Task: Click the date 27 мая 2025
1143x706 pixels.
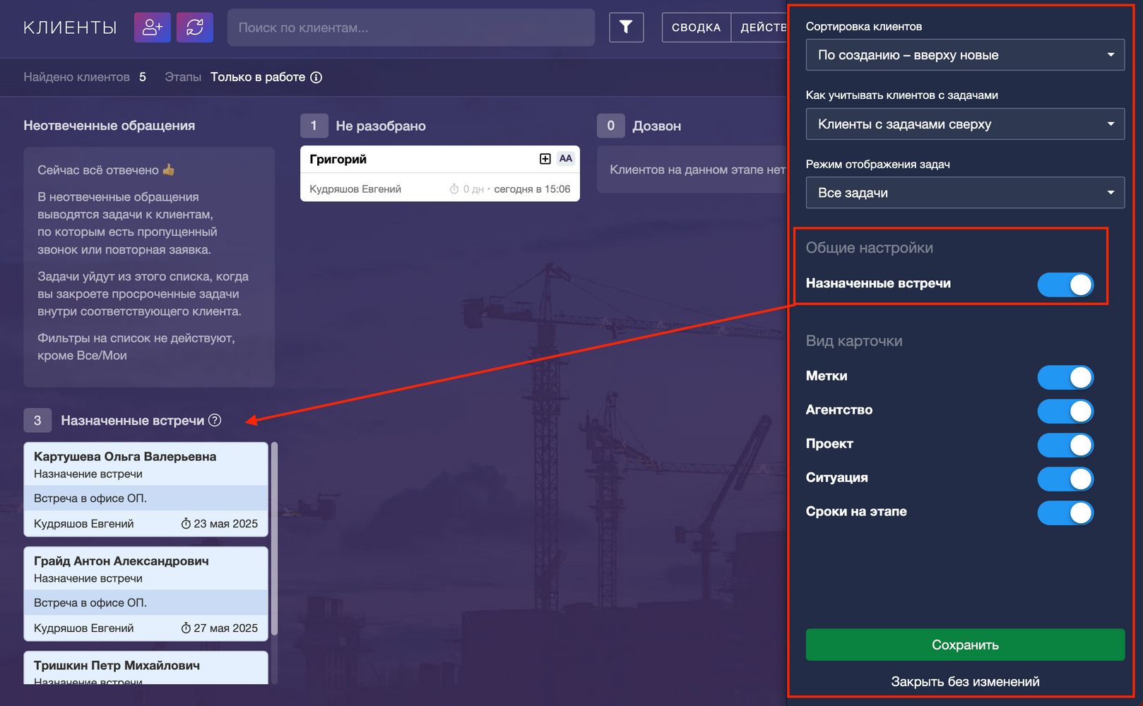Action: (226, 628)
